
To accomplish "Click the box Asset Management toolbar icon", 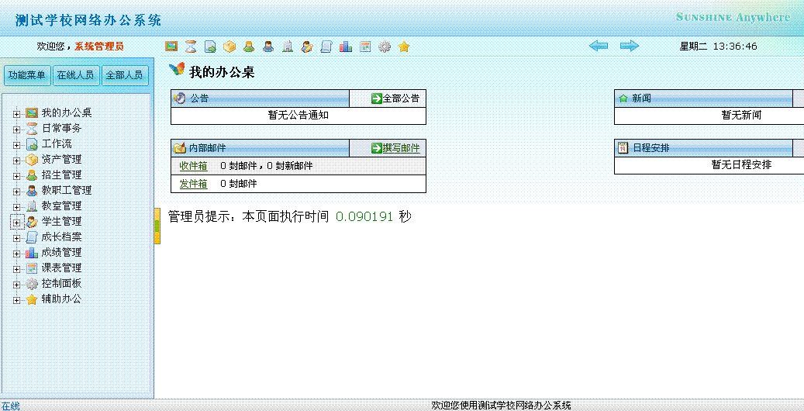I will coord(229,47).
